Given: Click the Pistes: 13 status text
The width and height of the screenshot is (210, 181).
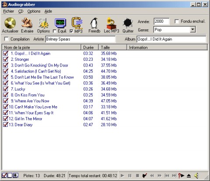Looking at the screenshot, I should click(31, 176).
